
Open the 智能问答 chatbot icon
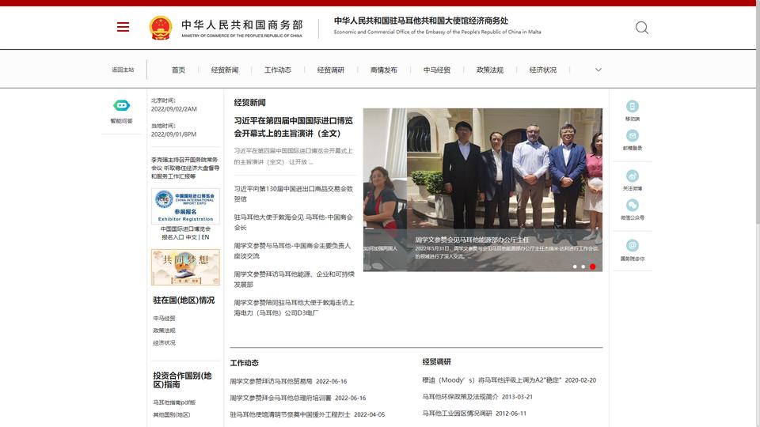(122, 105)
